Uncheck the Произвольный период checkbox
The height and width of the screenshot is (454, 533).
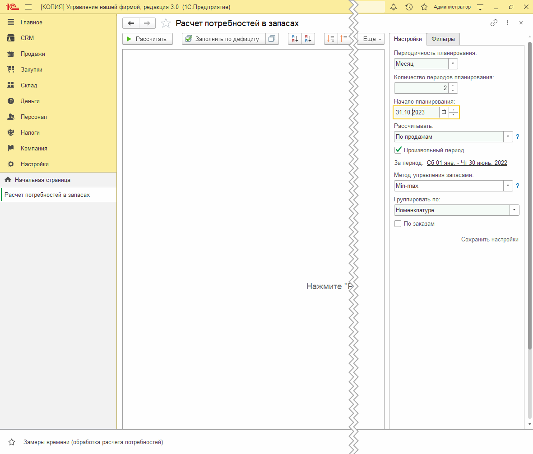(x=398, y=150)
